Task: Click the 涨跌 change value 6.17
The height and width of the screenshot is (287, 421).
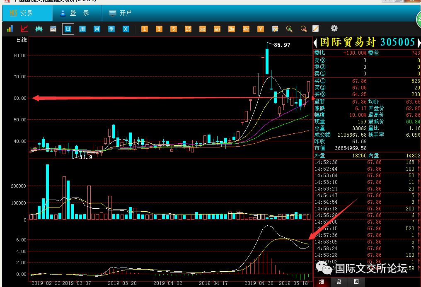Action: (361, 109)
